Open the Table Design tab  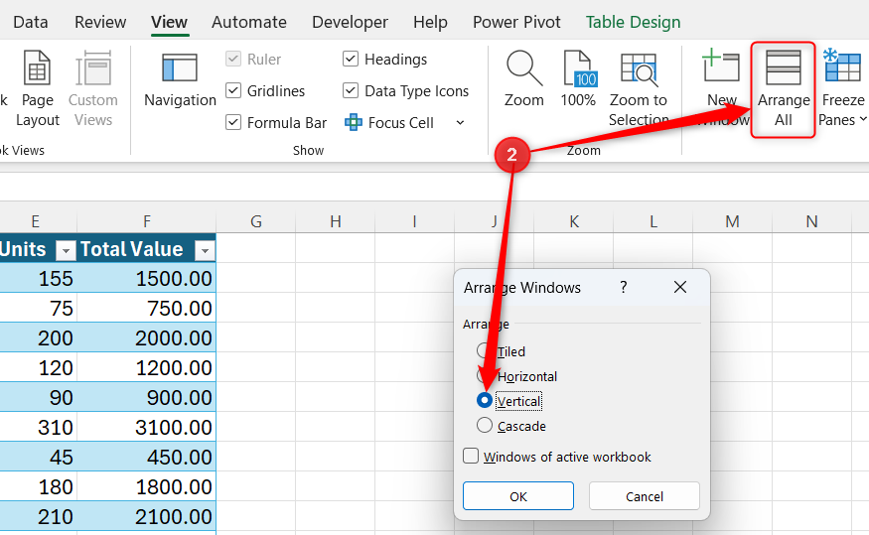[x=633, y=22]
